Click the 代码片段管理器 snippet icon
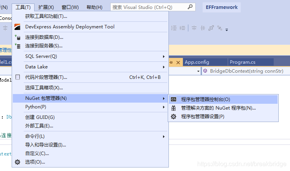 [x=17, y=77]
